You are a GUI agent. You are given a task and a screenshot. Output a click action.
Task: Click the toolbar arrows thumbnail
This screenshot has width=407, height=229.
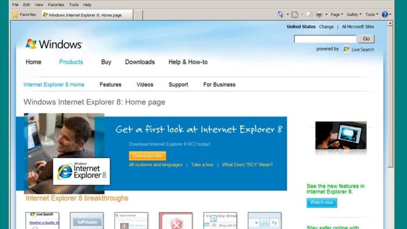(265, 220)
